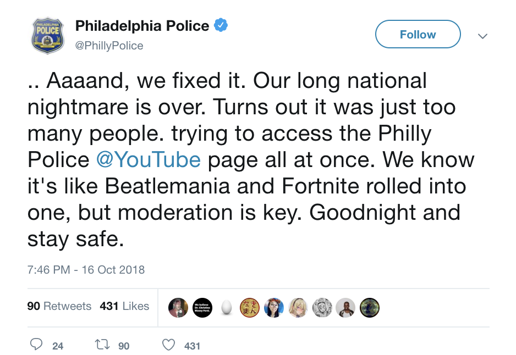This screenshot has width=516, height=355.
Task: Retweet using the arrows icon
Action: pos(102,345)
